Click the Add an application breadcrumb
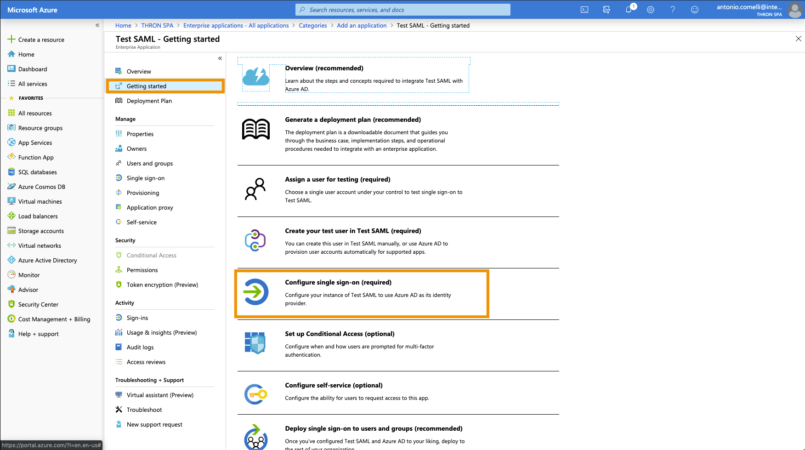The width and height of the screenshot is (805, 450). point(362,25)
